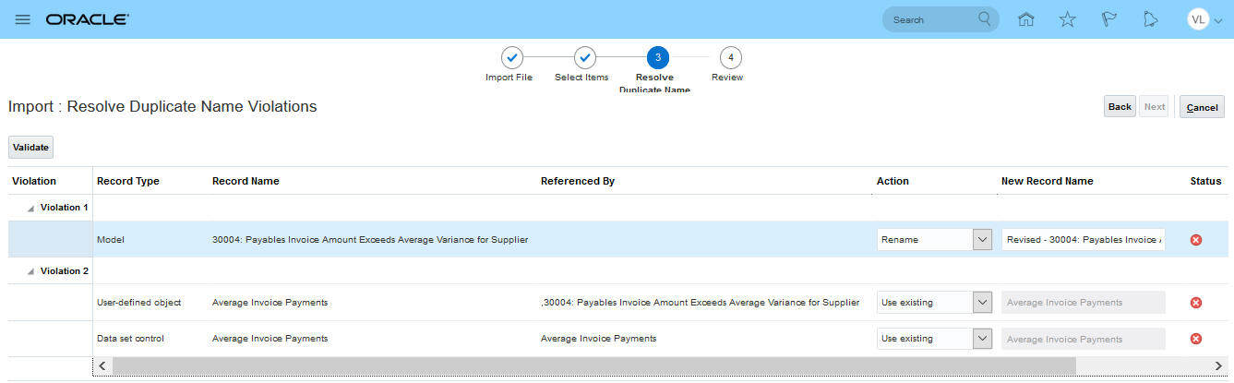Go to the Home icon
Screen dimensions: 1234x383
click(x=1025, y=19)
